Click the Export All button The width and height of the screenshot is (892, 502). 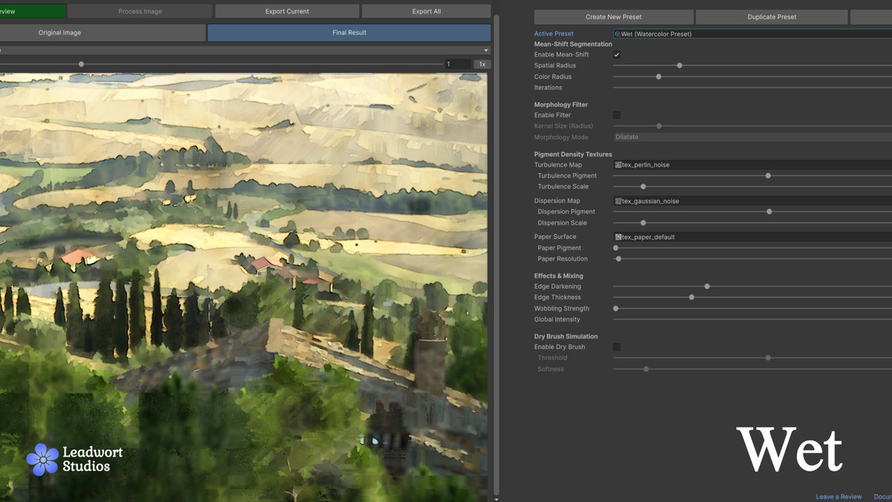click(x=426, y=11)
